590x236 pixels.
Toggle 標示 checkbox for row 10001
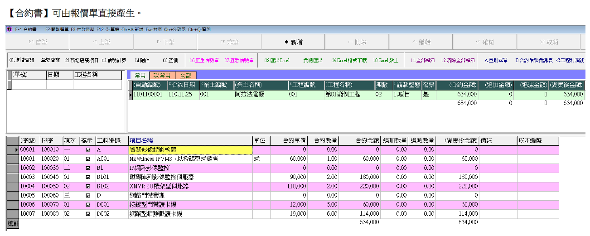(x=87, y=159)
